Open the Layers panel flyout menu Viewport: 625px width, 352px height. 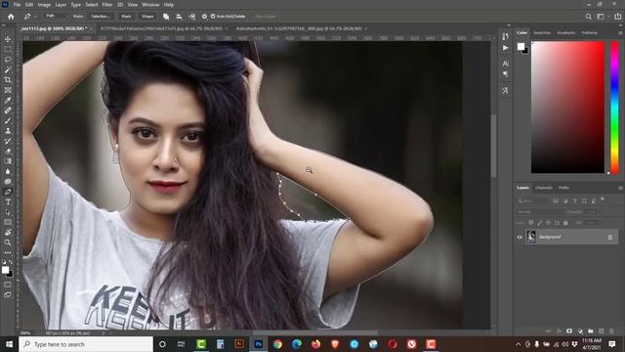[620, 188]
